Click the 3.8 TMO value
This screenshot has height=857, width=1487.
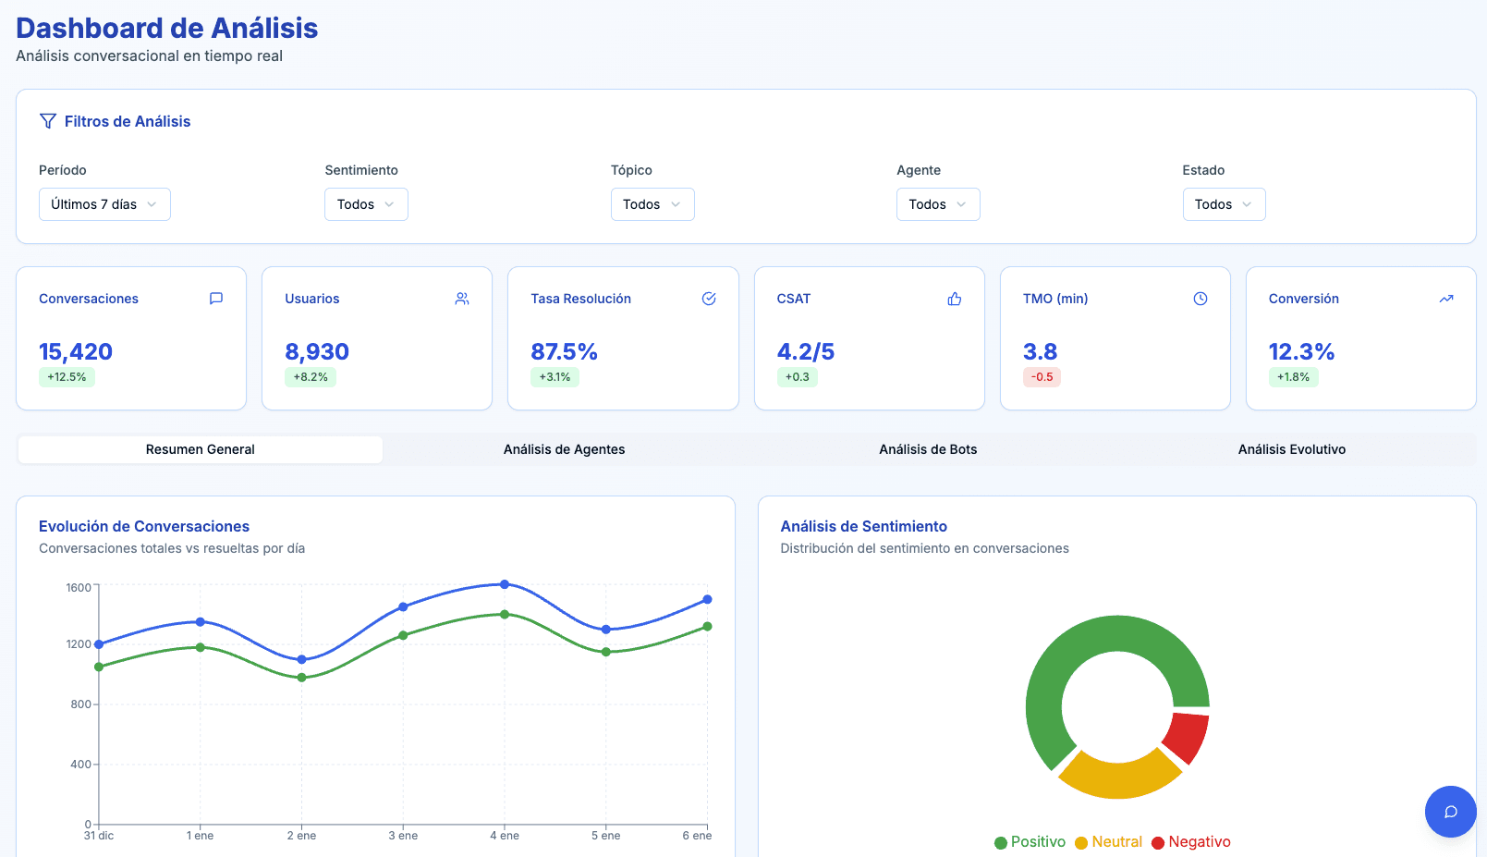click(1040, 351)
